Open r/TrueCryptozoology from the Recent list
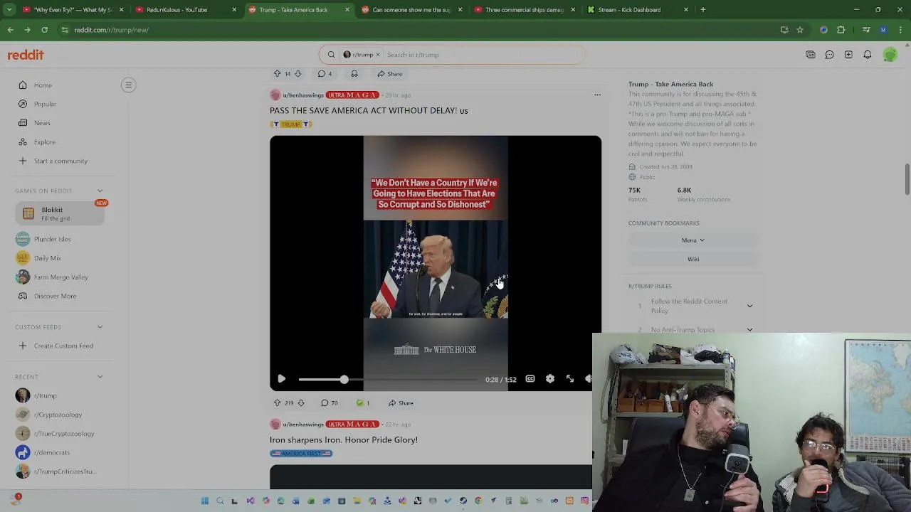 (63, 434)
